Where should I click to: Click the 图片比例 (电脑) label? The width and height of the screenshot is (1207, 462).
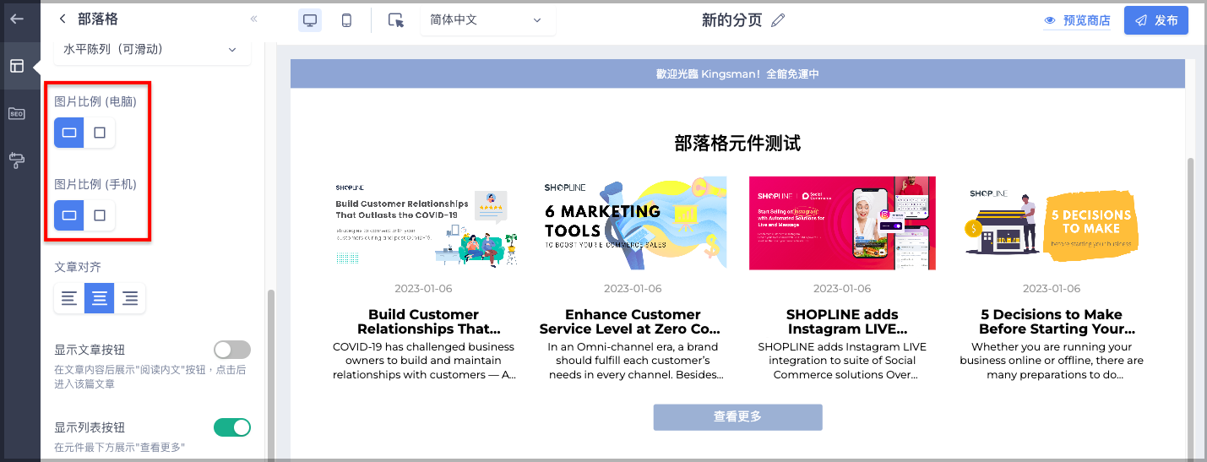coord(95,101)
